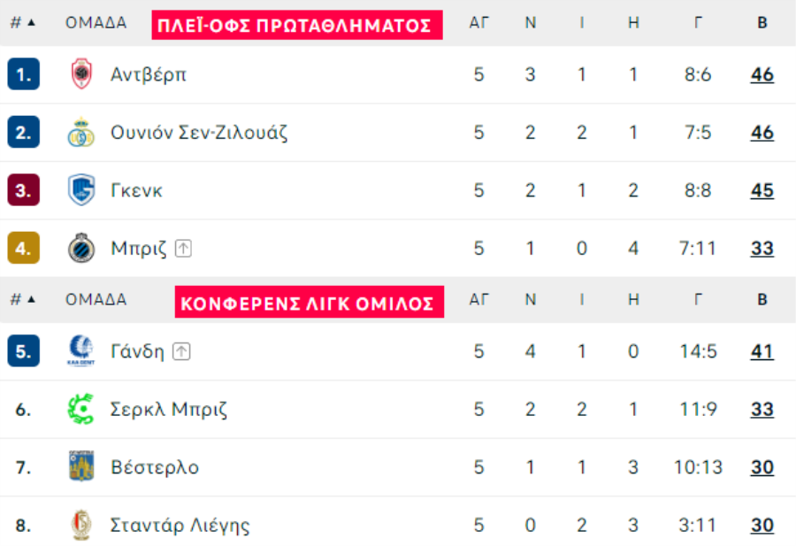Click the Standard Liège crest icon
Image resolution: width=796 pixels, height=546 pixels.
tap(81, 525)
